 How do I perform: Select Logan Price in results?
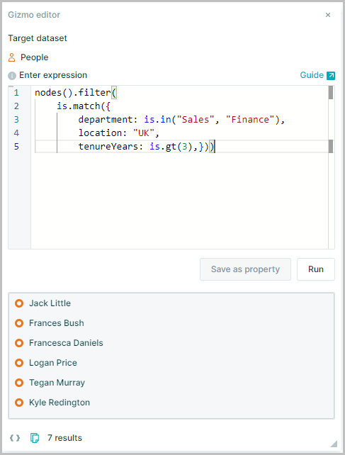53,363
